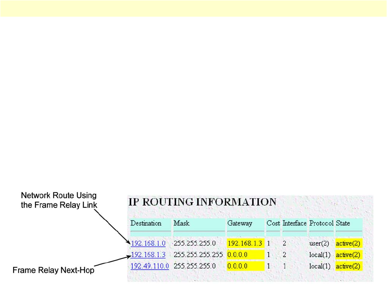The image size is (387, 284).
Task: Click the Mask column header
Action: [182, 223]
